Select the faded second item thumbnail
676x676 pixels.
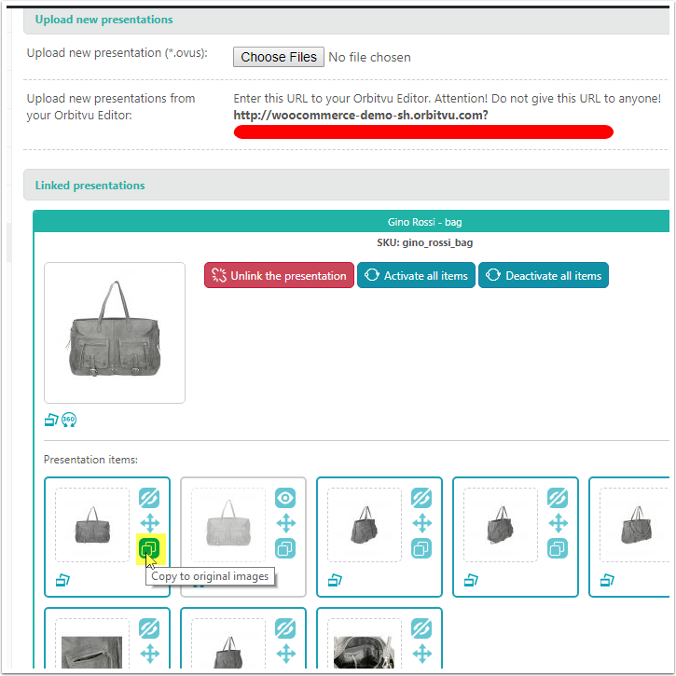click(228, 525)
